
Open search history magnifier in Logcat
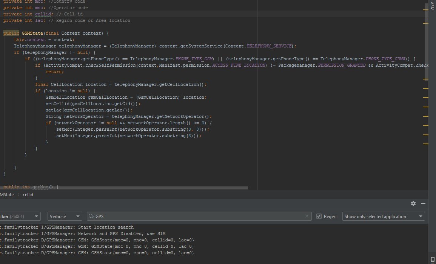(x=92, y=216)
